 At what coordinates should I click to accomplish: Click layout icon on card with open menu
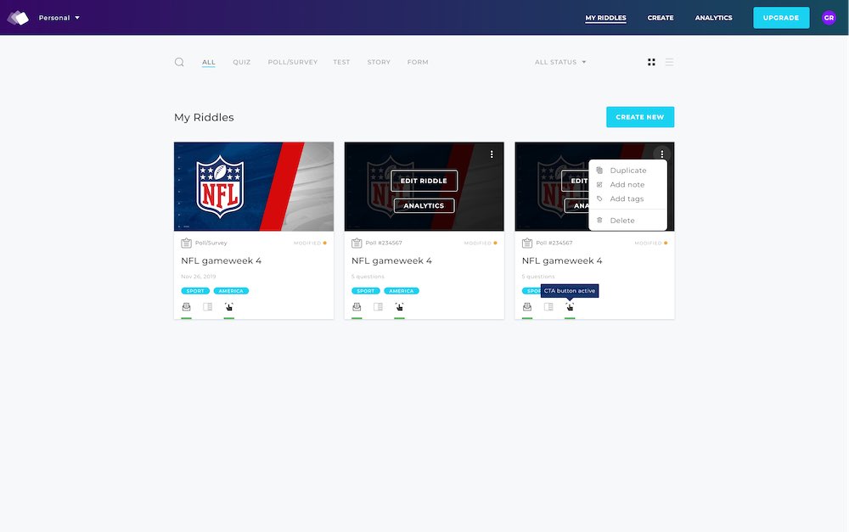[548, 307]
